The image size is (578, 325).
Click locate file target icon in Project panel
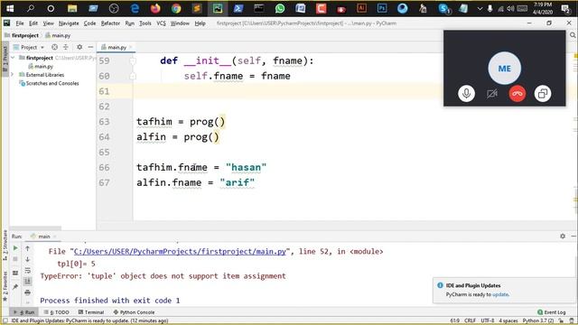[54, 47]
